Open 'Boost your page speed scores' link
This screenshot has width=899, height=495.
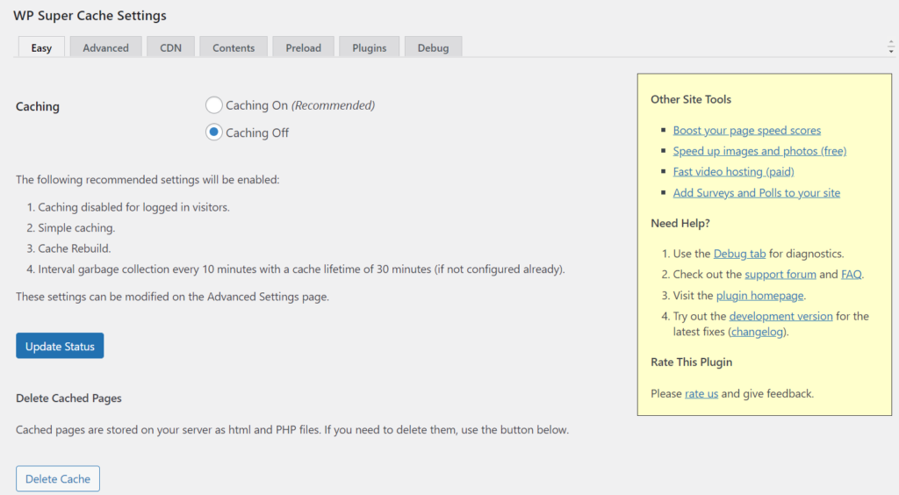[746, 130]
